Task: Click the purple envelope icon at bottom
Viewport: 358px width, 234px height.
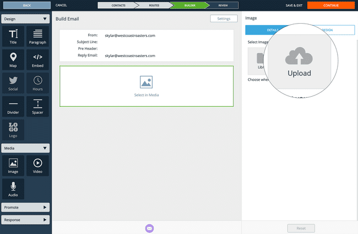Action: point(149,229)
